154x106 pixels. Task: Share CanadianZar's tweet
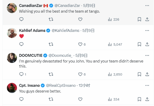tap(147, 19)
